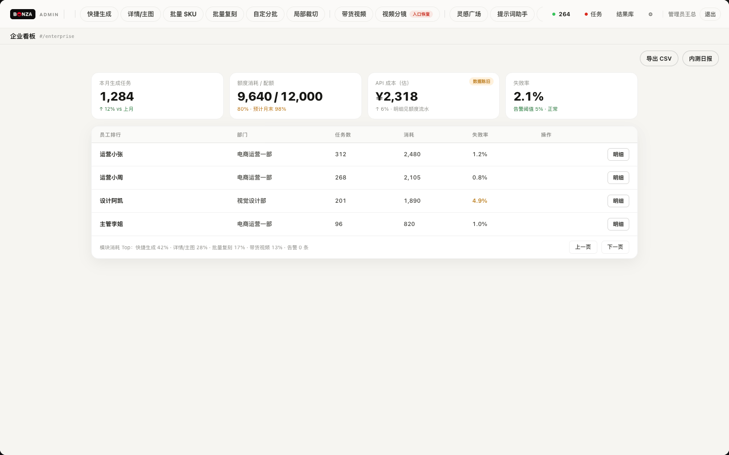Click the green-dot 264 credits indicator

click(561, 14)
